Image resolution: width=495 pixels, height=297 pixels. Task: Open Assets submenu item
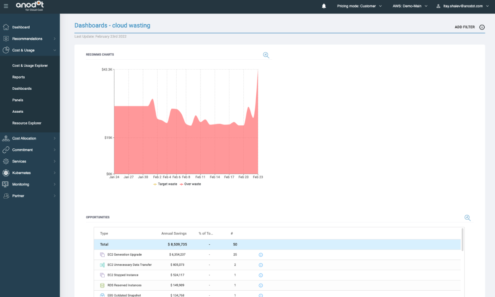coord(18,112)
